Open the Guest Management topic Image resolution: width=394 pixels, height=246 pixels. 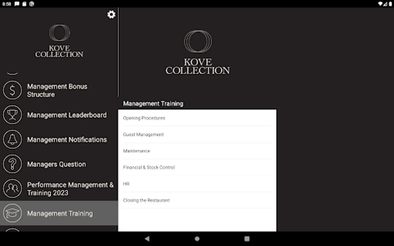(197, 134)
